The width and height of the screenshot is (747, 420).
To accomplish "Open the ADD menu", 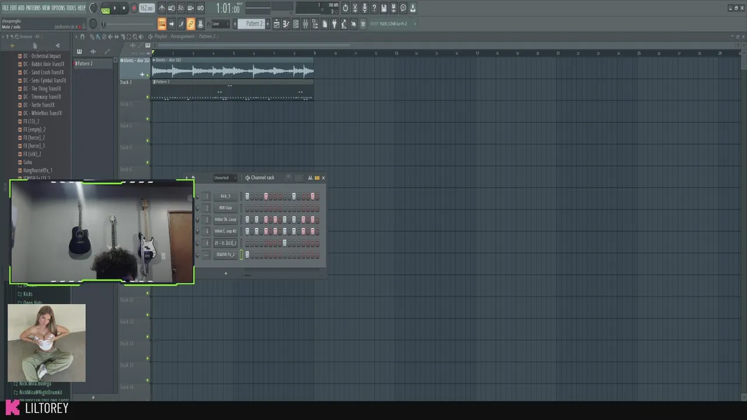I will (x=21, y=8).
